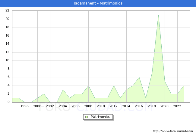Click the chart title Tagamanent - Matrimonios
196x136 pixels.
point(98,3)
